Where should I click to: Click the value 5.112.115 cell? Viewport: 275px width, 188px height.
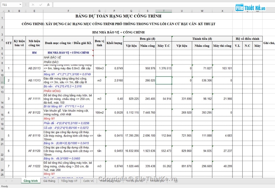(131, 113)
